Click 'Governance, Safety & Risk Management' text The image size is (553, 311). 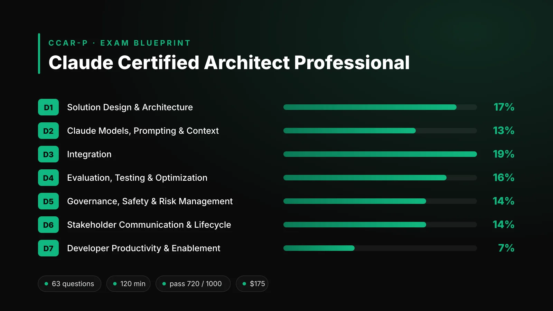(x=150, y=201)
